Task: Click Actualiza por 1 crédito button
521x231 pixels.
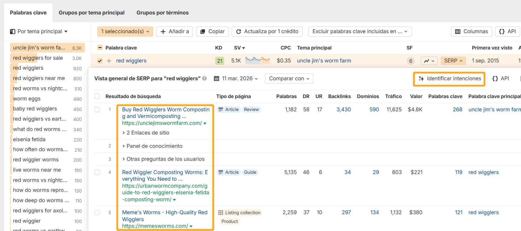Action: [x=267, y=31]
